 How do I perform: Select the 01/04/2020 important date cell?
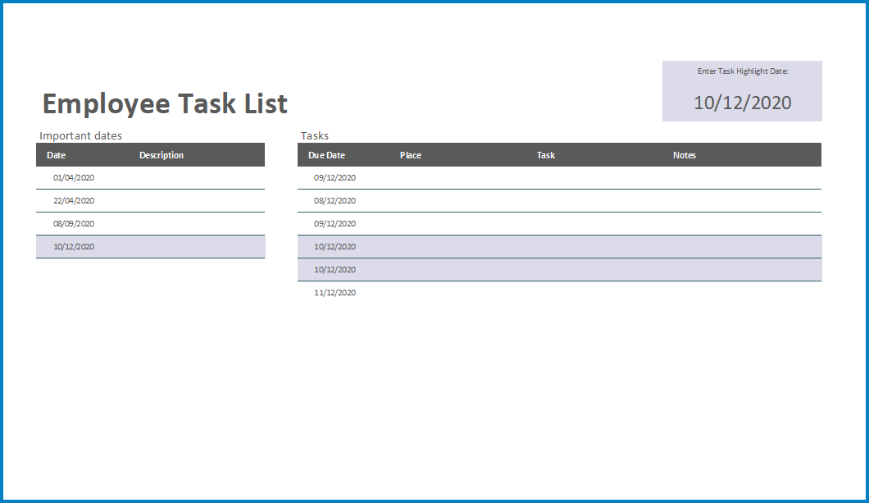click(x=73, y=177)
